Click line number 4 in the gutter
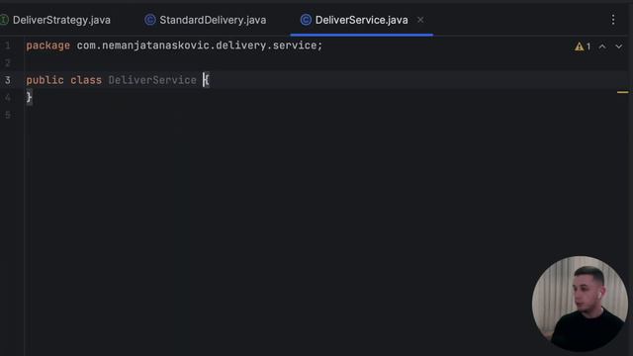Image resolution: width=633 pixels, height=356 pixels. pos(8,97)
